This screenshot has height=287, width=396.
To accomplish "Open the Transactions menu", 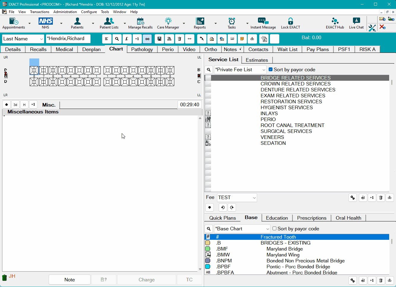I will click(39, 12).
